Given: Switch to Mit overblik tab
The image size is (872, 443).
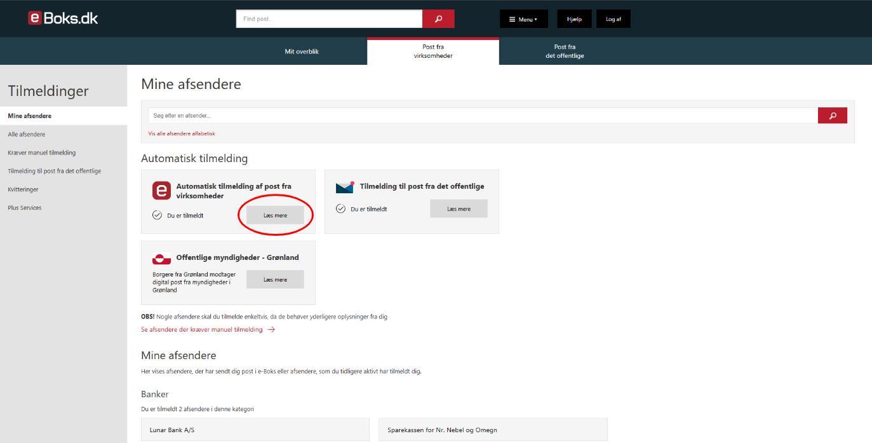Looking at the screenshot, I should pyautogui.click(x=302, y=51).
